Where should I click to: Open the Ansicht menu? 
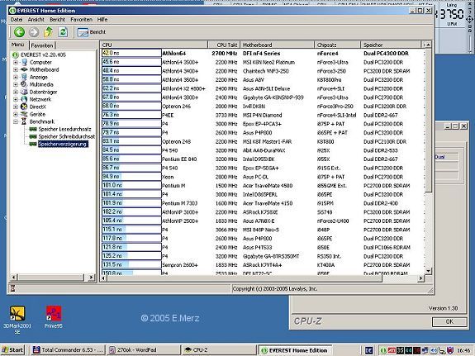[x=36, y=19]
